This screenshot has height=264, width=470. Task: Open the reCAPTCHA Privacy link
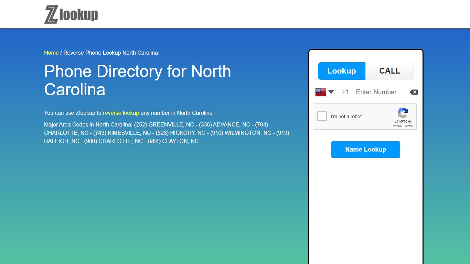coord(397,126)
